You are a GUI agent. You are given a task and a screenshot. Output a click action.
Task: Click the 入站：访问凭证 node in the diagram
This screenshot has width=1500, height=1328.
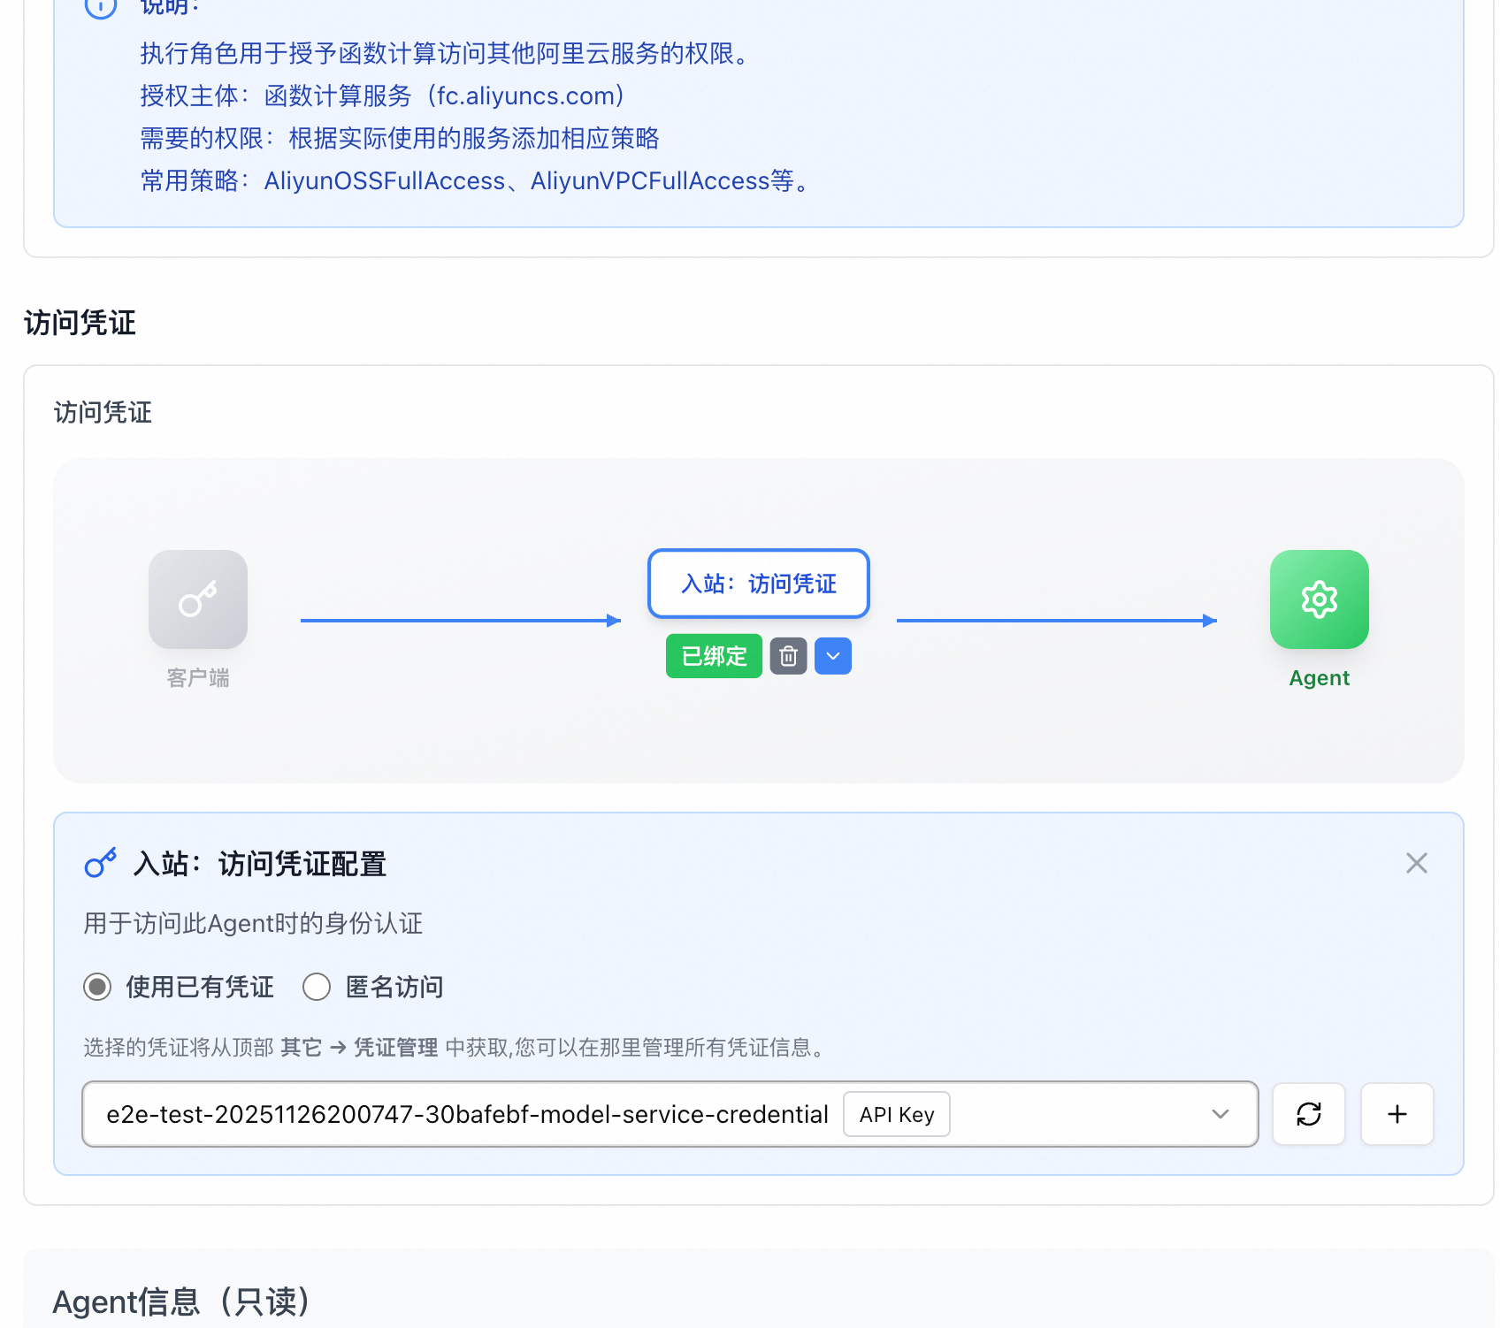pos(758,584)
